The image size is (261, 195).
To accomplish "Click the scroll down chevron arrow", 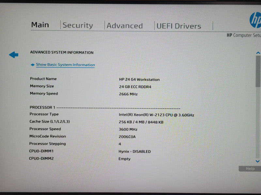I will [x=258, y=161].
